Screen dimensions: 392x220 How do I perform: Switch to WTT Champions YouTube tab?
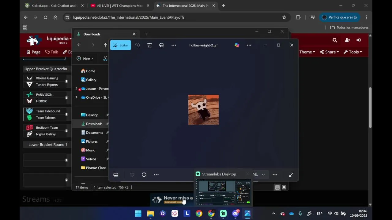[120, 5]
